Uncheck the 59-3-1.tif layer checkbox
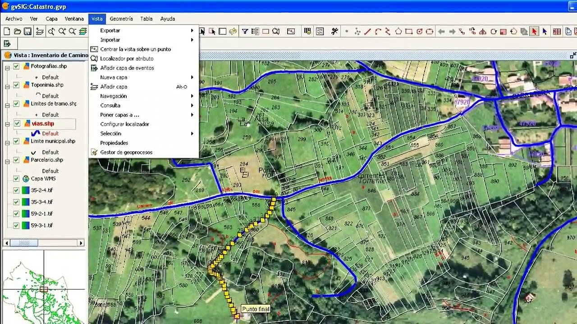 pyautogui.click(x=16, y=226)
